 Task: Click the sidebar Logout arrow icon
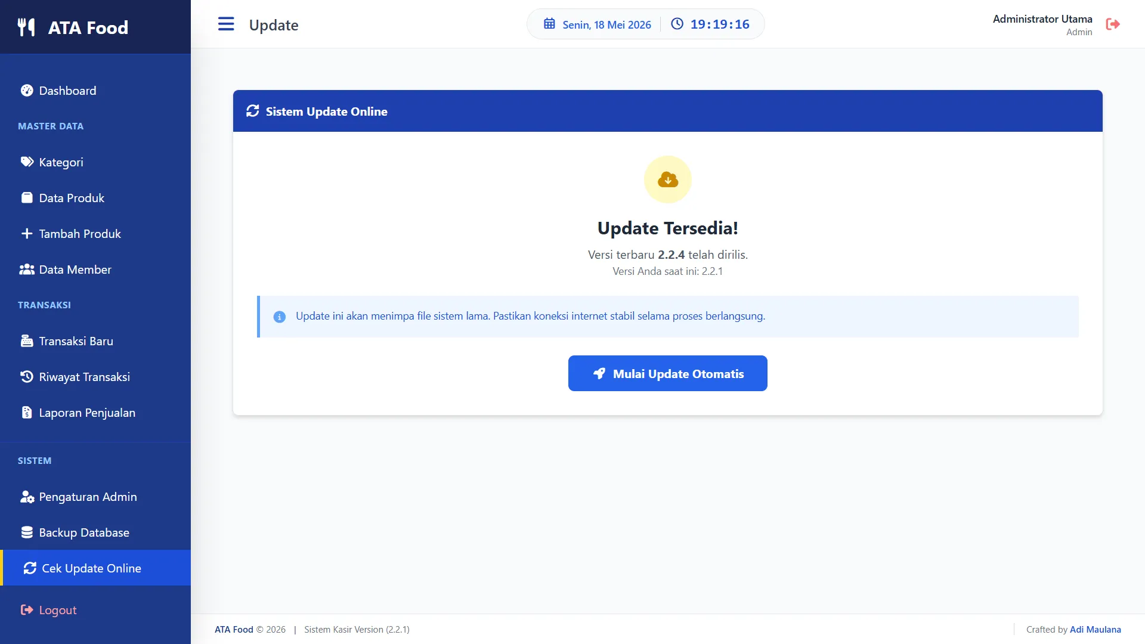pos(27,610)
